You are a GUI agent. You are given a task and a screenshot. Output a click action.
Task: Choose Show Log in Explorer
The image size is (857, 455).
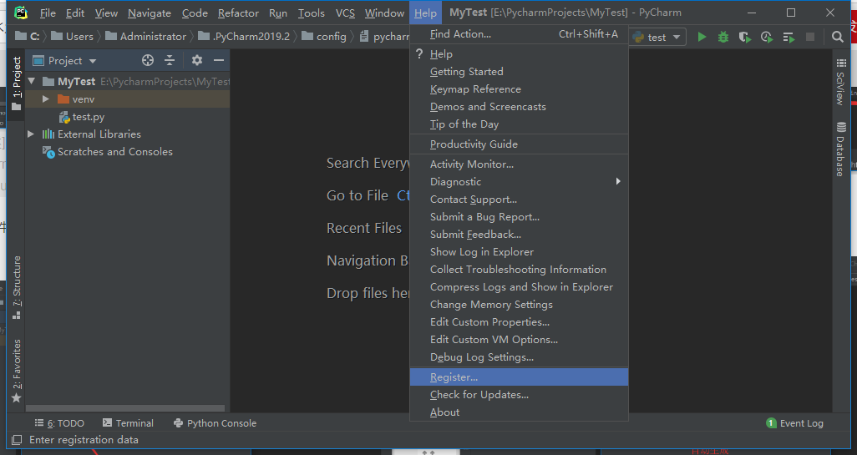pyautogui.click(x=519, y=251)
